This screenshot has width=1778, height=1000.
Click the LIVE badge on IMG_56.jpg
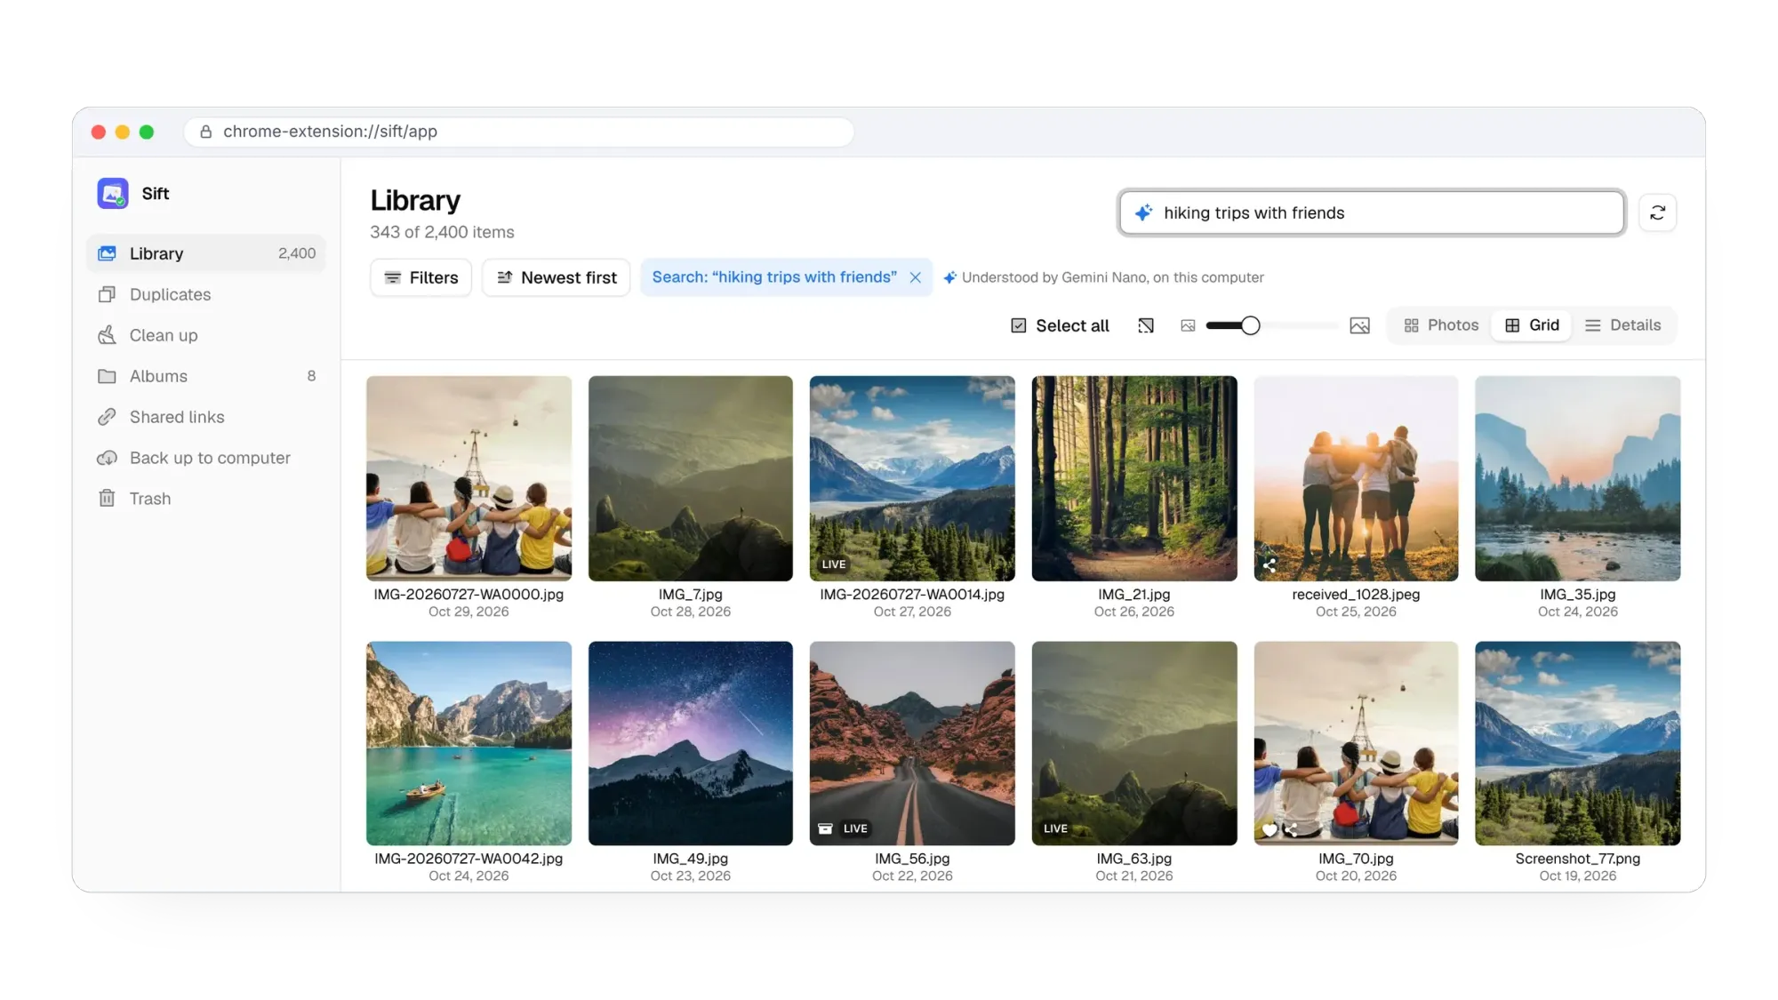click(x=855, y=828)
